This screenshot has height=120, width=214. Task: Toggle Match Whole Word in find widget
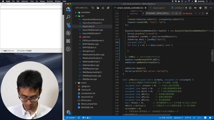tap(177, 13)
